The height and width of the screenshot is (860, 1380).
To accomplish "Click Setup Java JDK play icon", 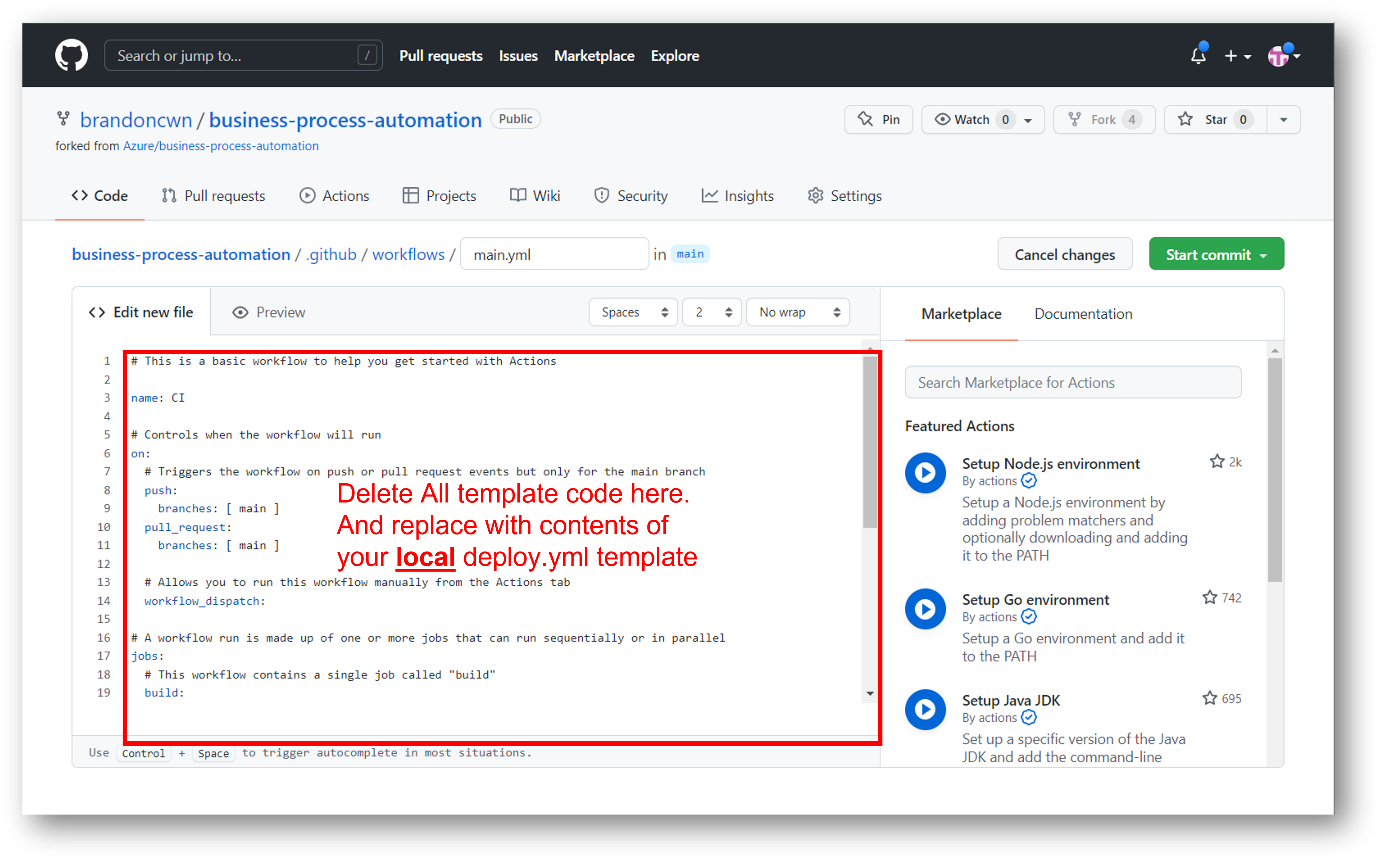I will coord(925,709).
